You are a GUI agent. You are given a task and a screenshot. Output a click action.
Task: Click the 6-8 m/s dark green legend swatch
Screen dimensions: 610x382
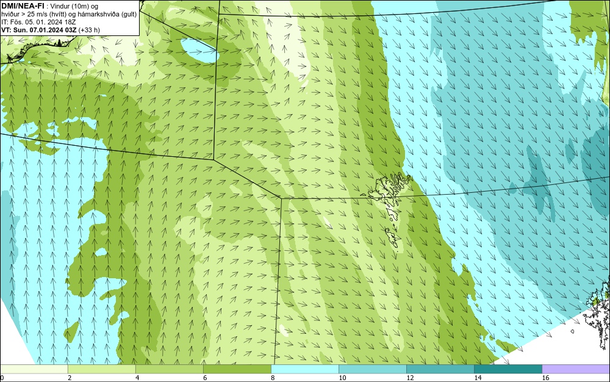pyautogui.click(x=237, y=369)
